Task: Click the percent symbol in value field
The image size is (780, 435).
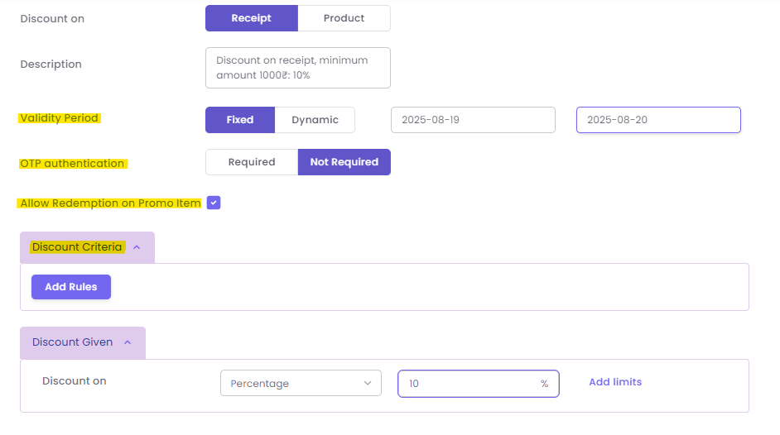Action: tap(544, 384)
